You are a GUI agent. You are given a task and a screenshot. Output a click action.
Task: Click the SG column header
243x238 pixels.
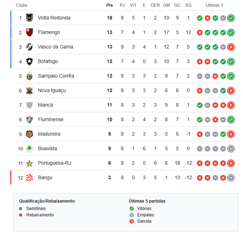188,5
